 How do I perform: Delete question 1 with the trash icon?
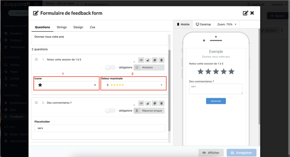point(161,60)
